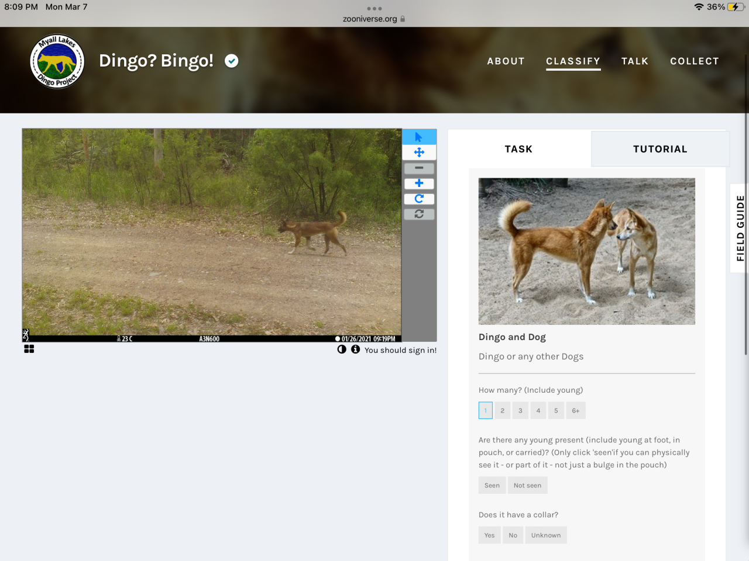Choose count 5 for how many

[x=556, y=410]
